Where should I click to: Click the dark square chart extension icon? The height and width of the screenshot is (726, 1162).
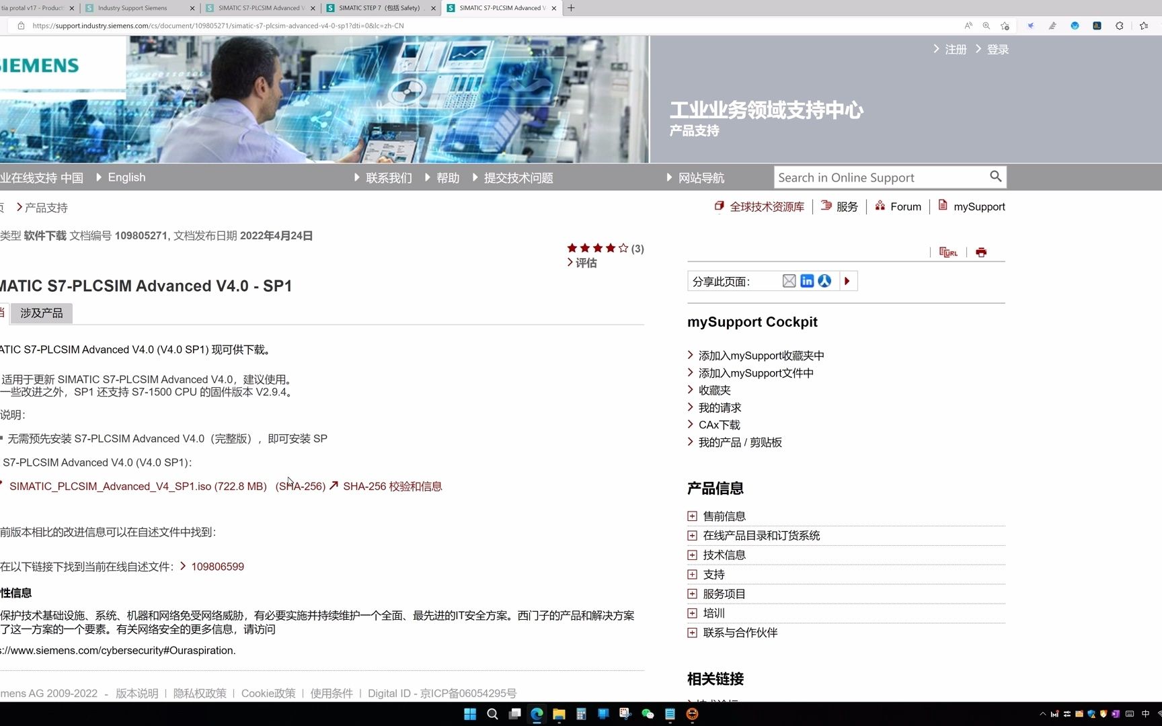1097,26
